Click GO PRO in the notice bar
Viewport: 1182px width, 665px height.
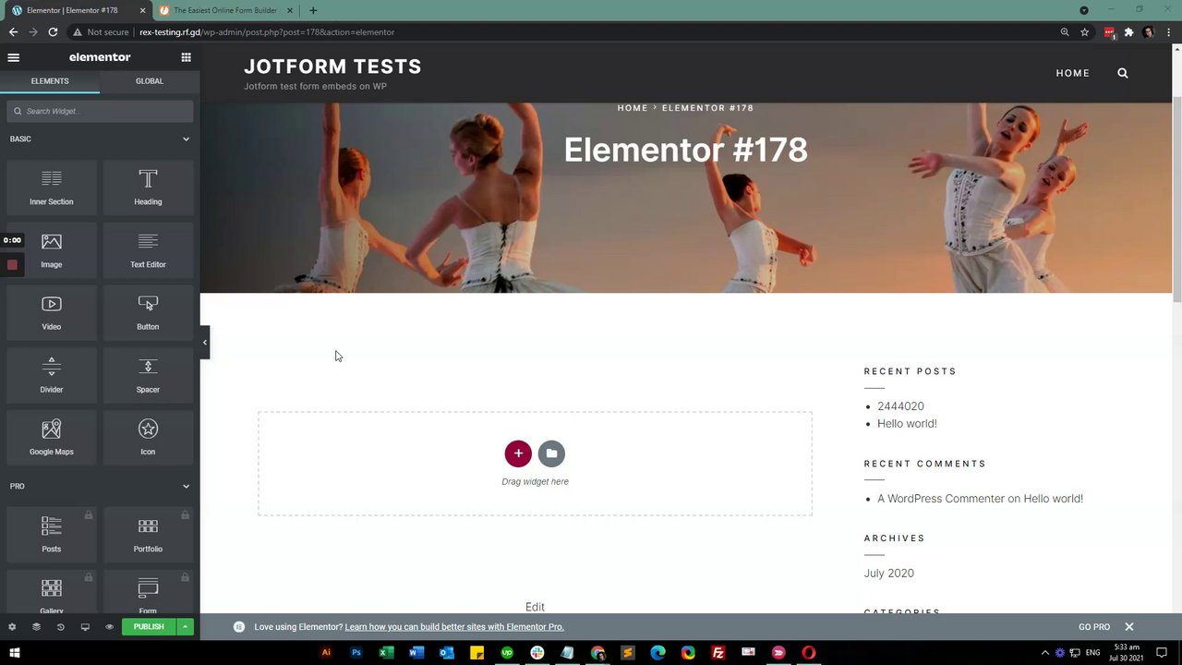1094,627
